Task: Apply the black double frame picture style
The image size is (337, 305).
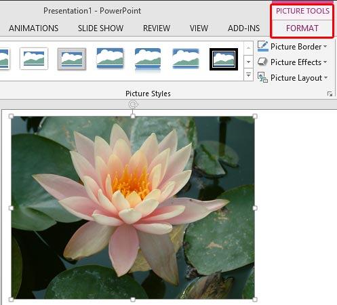Action: tap(224, 59)
